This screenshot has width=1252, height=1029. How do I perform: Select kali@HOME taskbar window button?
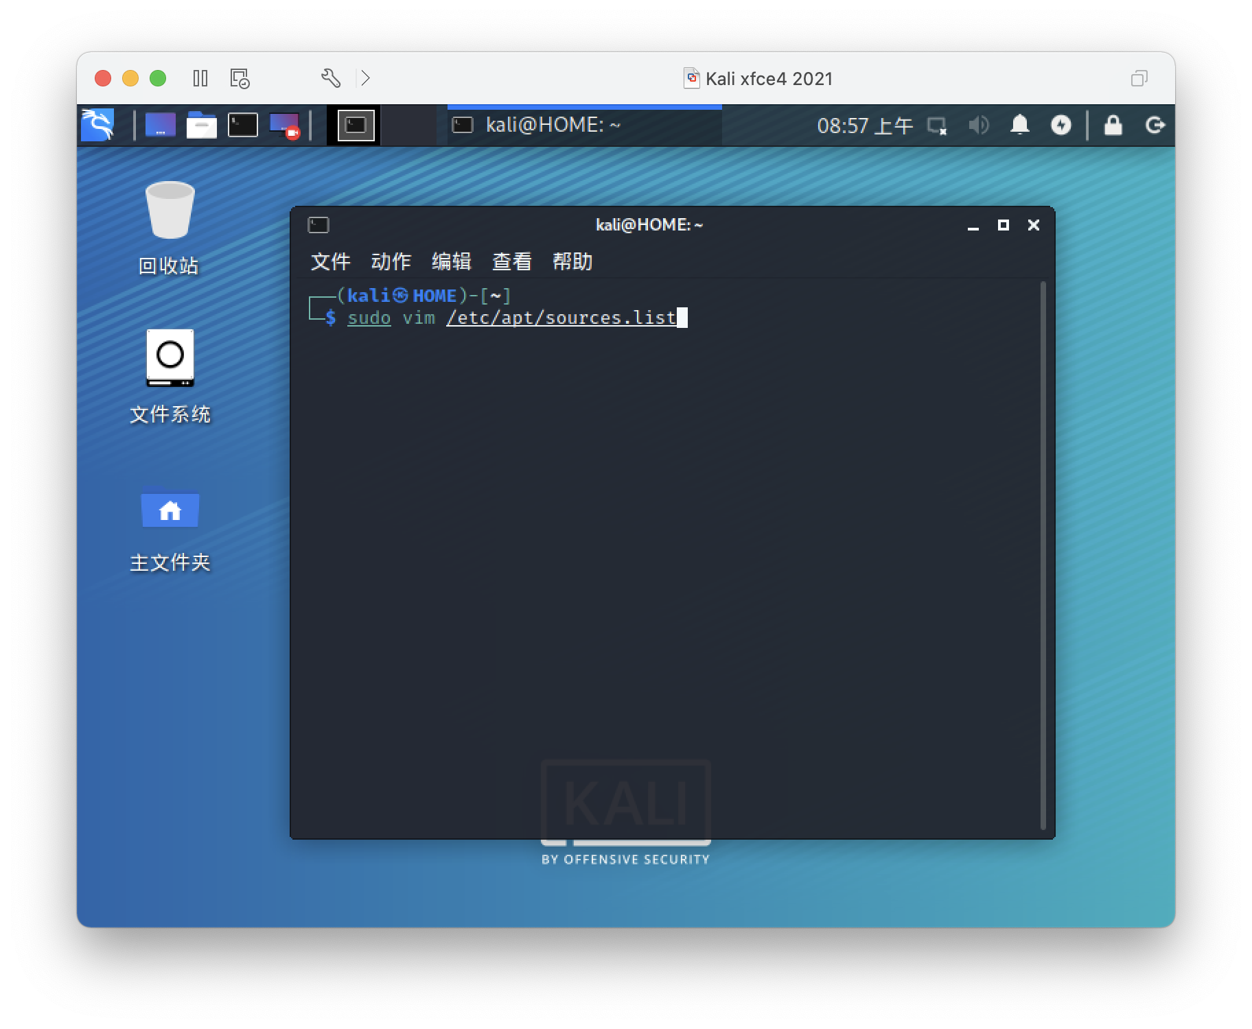pyautogui.click(x=584, y=125)
